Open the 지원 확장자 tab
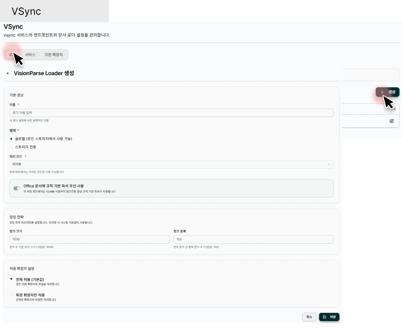 54,54
